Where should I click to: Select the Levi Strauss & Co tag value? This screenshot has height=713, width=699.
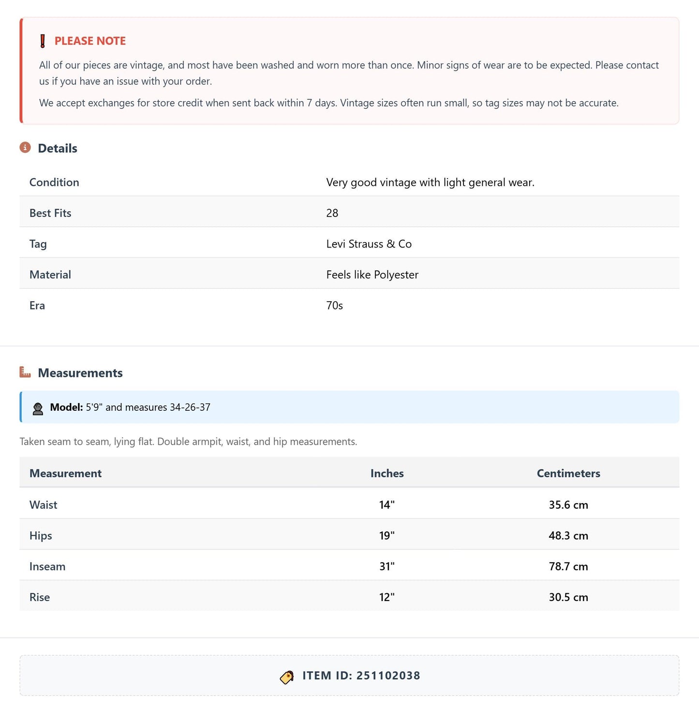[x=369, y=244]
